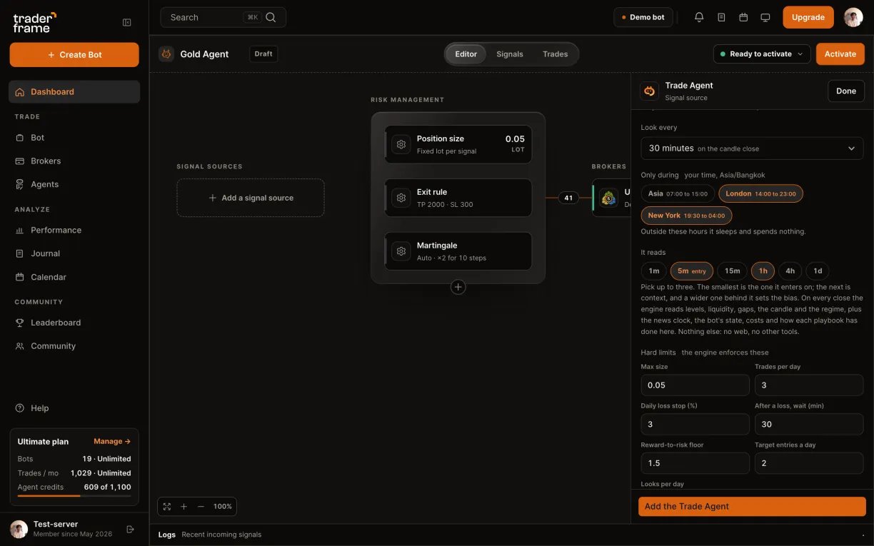The width and height of the screenshot is (874, 546).
Task: Open the notifications bell
Action: point(699,17)
